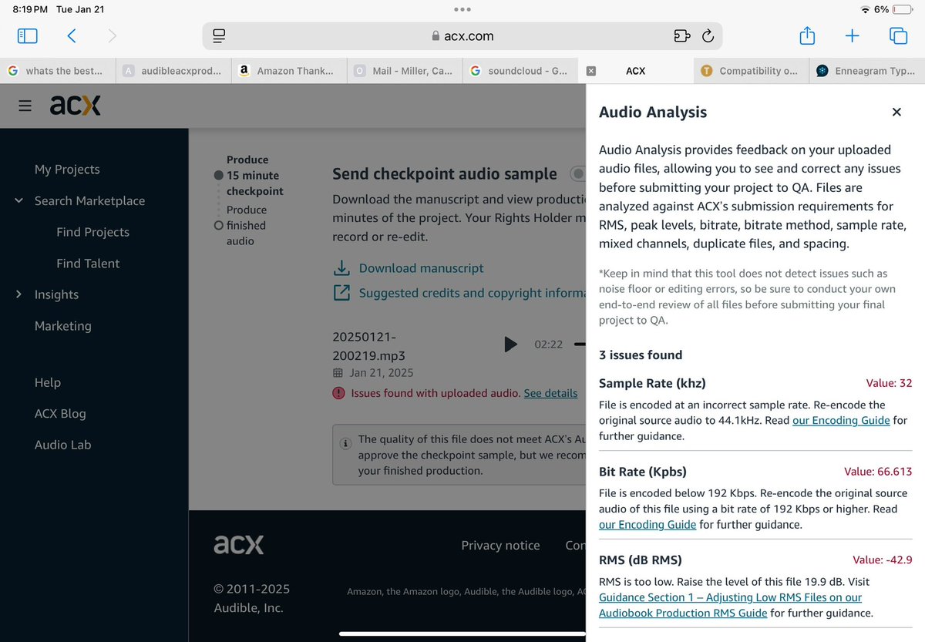The image size is (925, 642).
Task: Click the Download manuscript download icon
Action: tap(341, 268)
